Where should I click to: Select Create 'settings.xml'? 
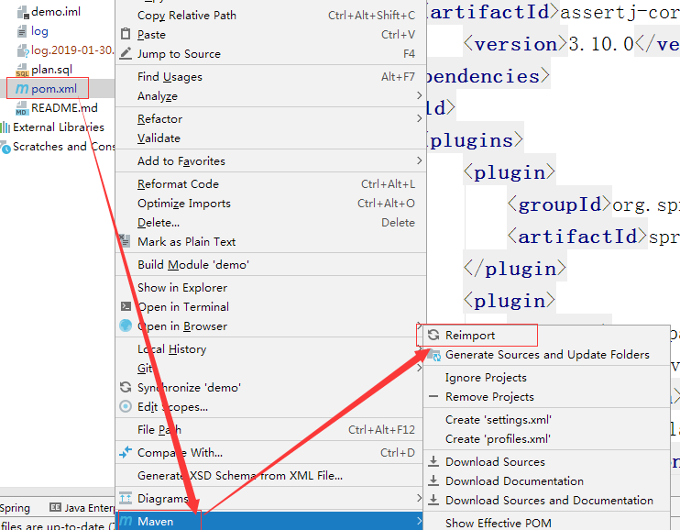point(546,419)
